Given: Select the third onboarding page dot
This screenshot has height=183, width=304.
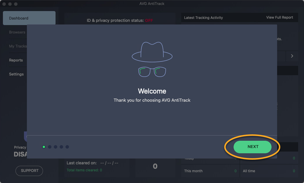Looking at the screenshot, I should 56,147.
